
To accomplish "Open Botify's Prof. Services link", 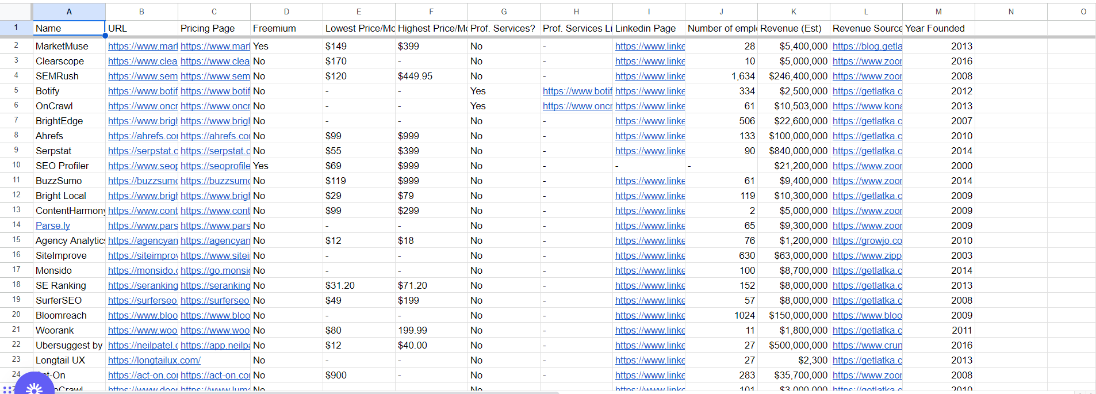I will pyautogui.click(x=577, y=91).
